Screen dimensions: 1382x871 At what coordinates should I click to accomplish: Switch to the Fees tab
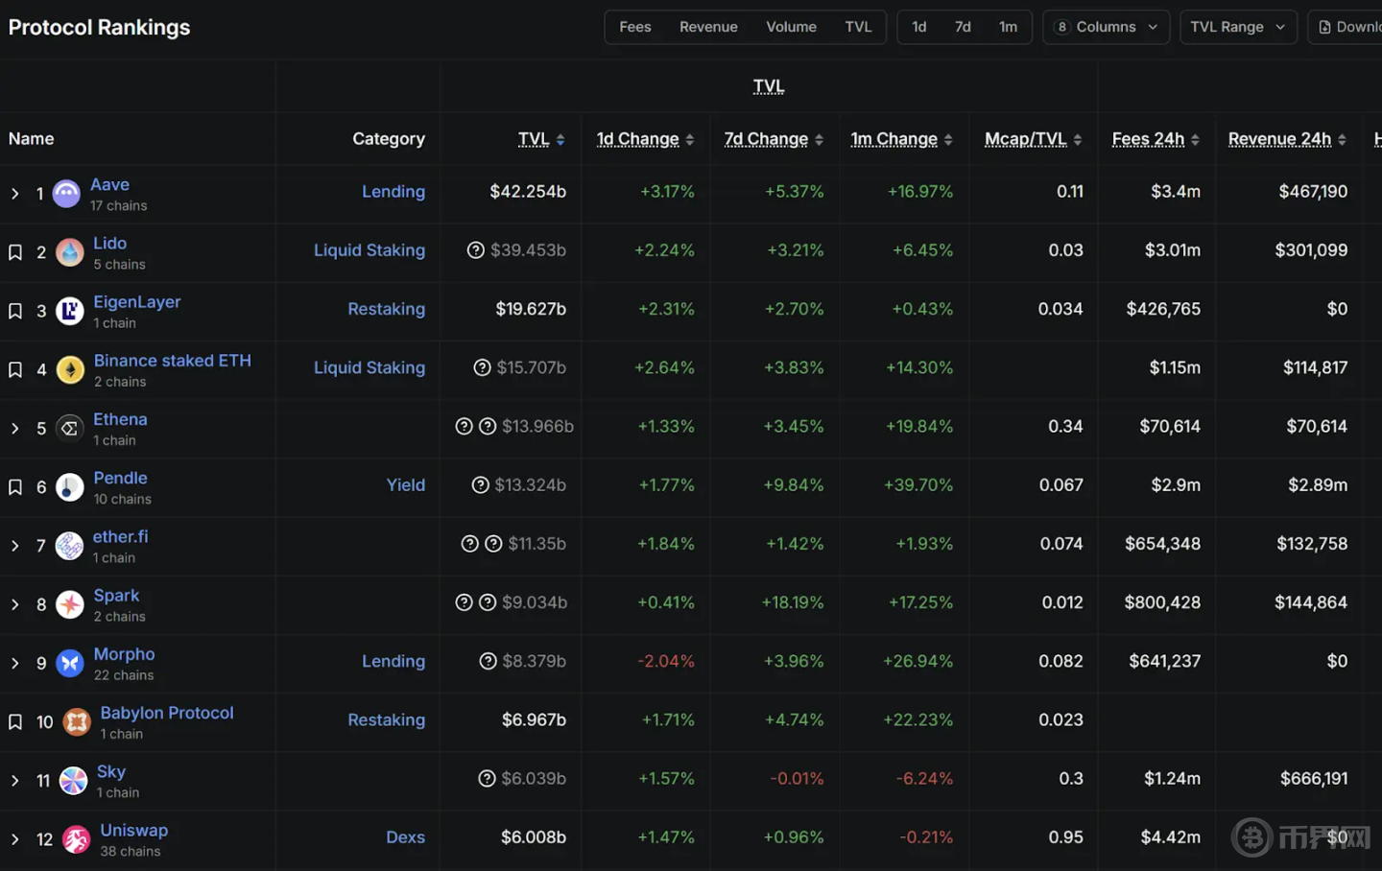coord(634,27)
